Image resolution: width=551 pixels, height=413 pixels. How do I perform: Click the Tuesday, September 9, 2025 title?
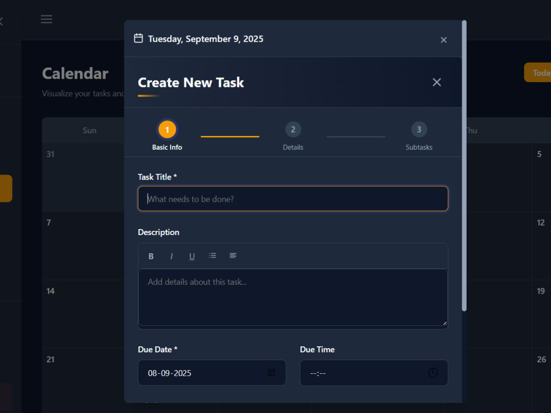[x=206, y=39]
